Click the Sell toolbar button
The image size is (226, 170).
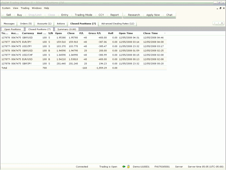point(9,15)
